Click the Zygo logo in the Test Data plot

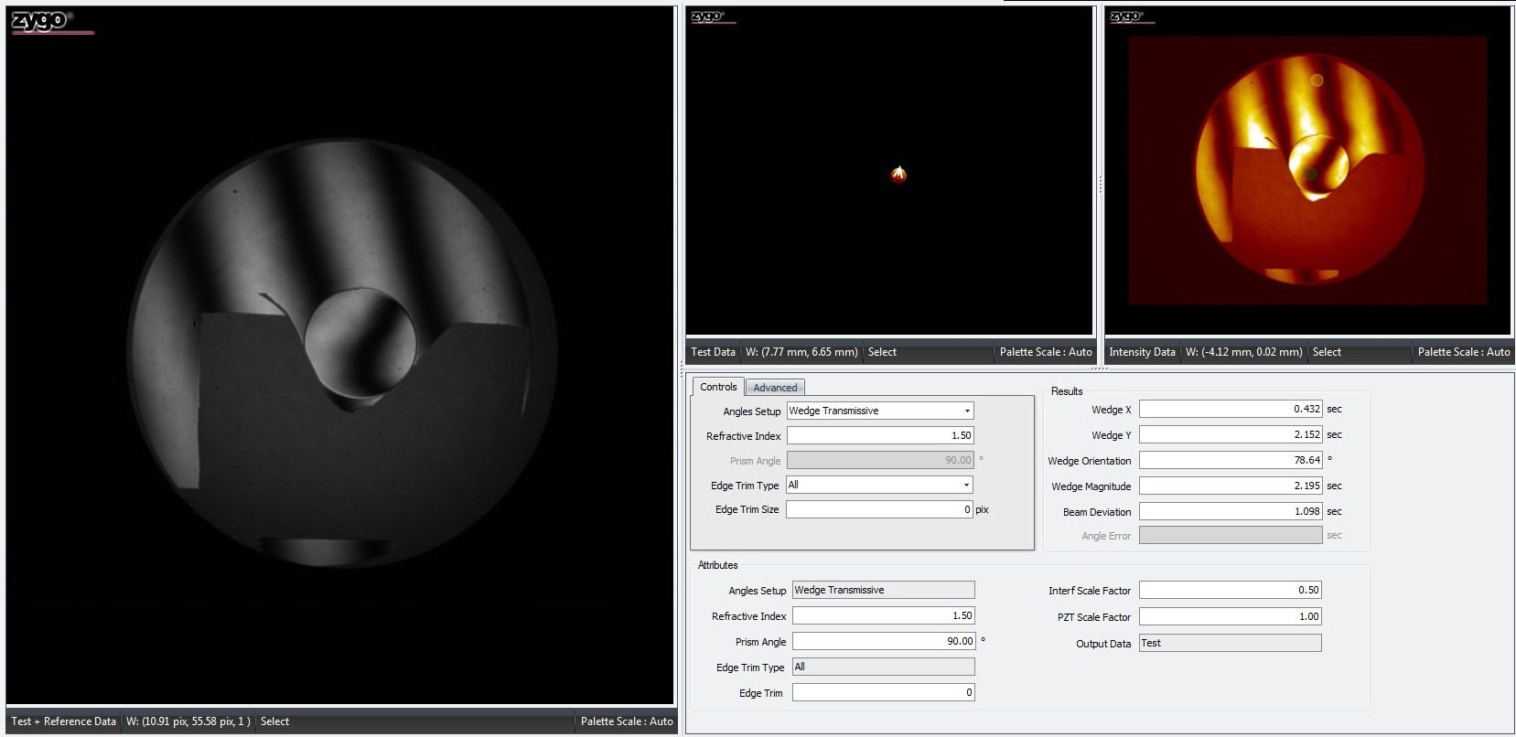708,17
